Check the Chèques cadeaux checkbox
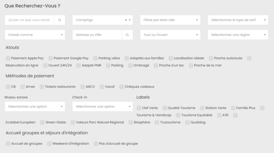This screenshot has width=274, height=153. point(121,87)
